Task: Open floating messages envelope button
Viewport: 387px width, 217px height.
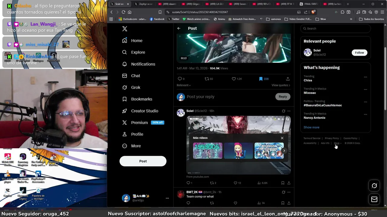Action: click(374, 200)
